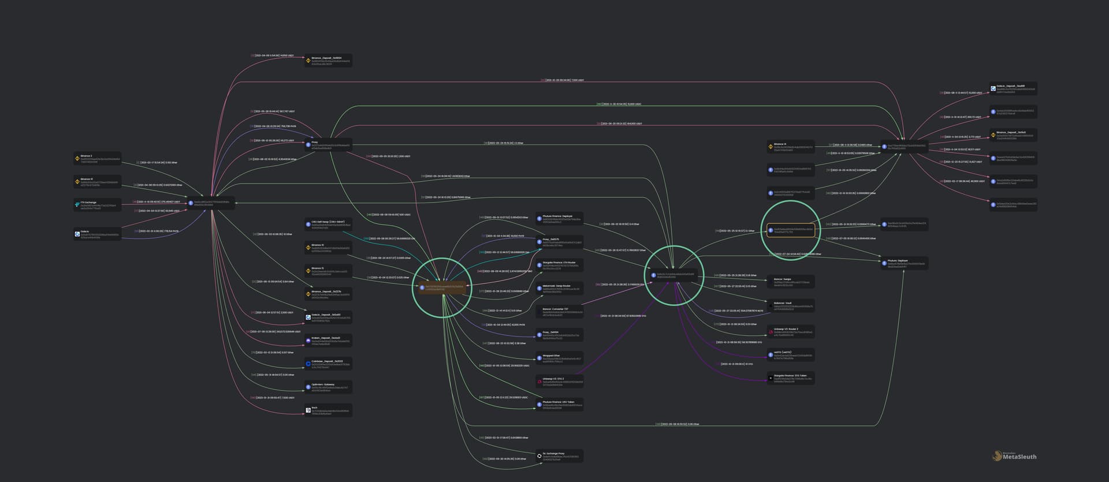Viewport: 1109px width, 482px height.
Task: Click the 1inch node icon
Action: (308, 410)
